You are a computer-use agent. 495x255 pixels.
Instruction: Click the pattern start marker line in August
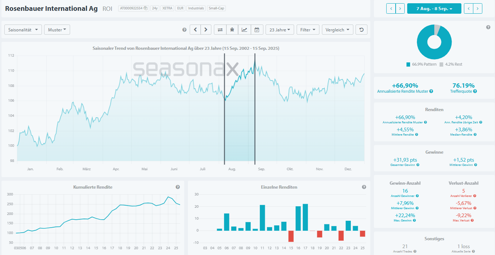point(224,108)
